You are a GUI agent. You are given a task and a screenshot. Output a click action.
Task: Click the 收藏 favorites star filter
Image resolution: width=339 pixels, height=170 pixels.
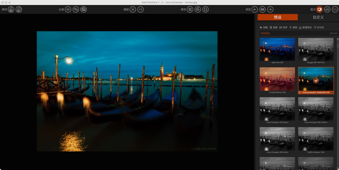(x=263, y=27)
